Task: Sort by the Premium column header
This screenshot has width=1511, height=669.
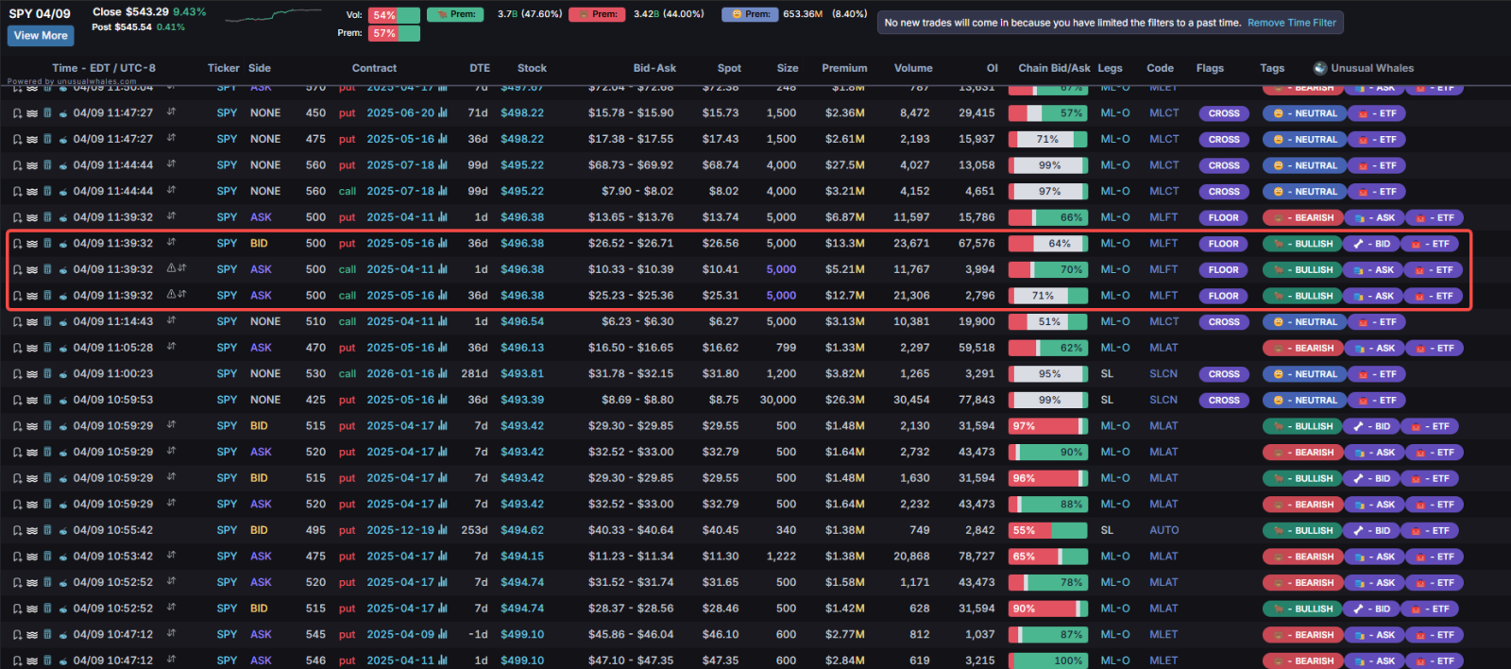Action: pos(844,68)
